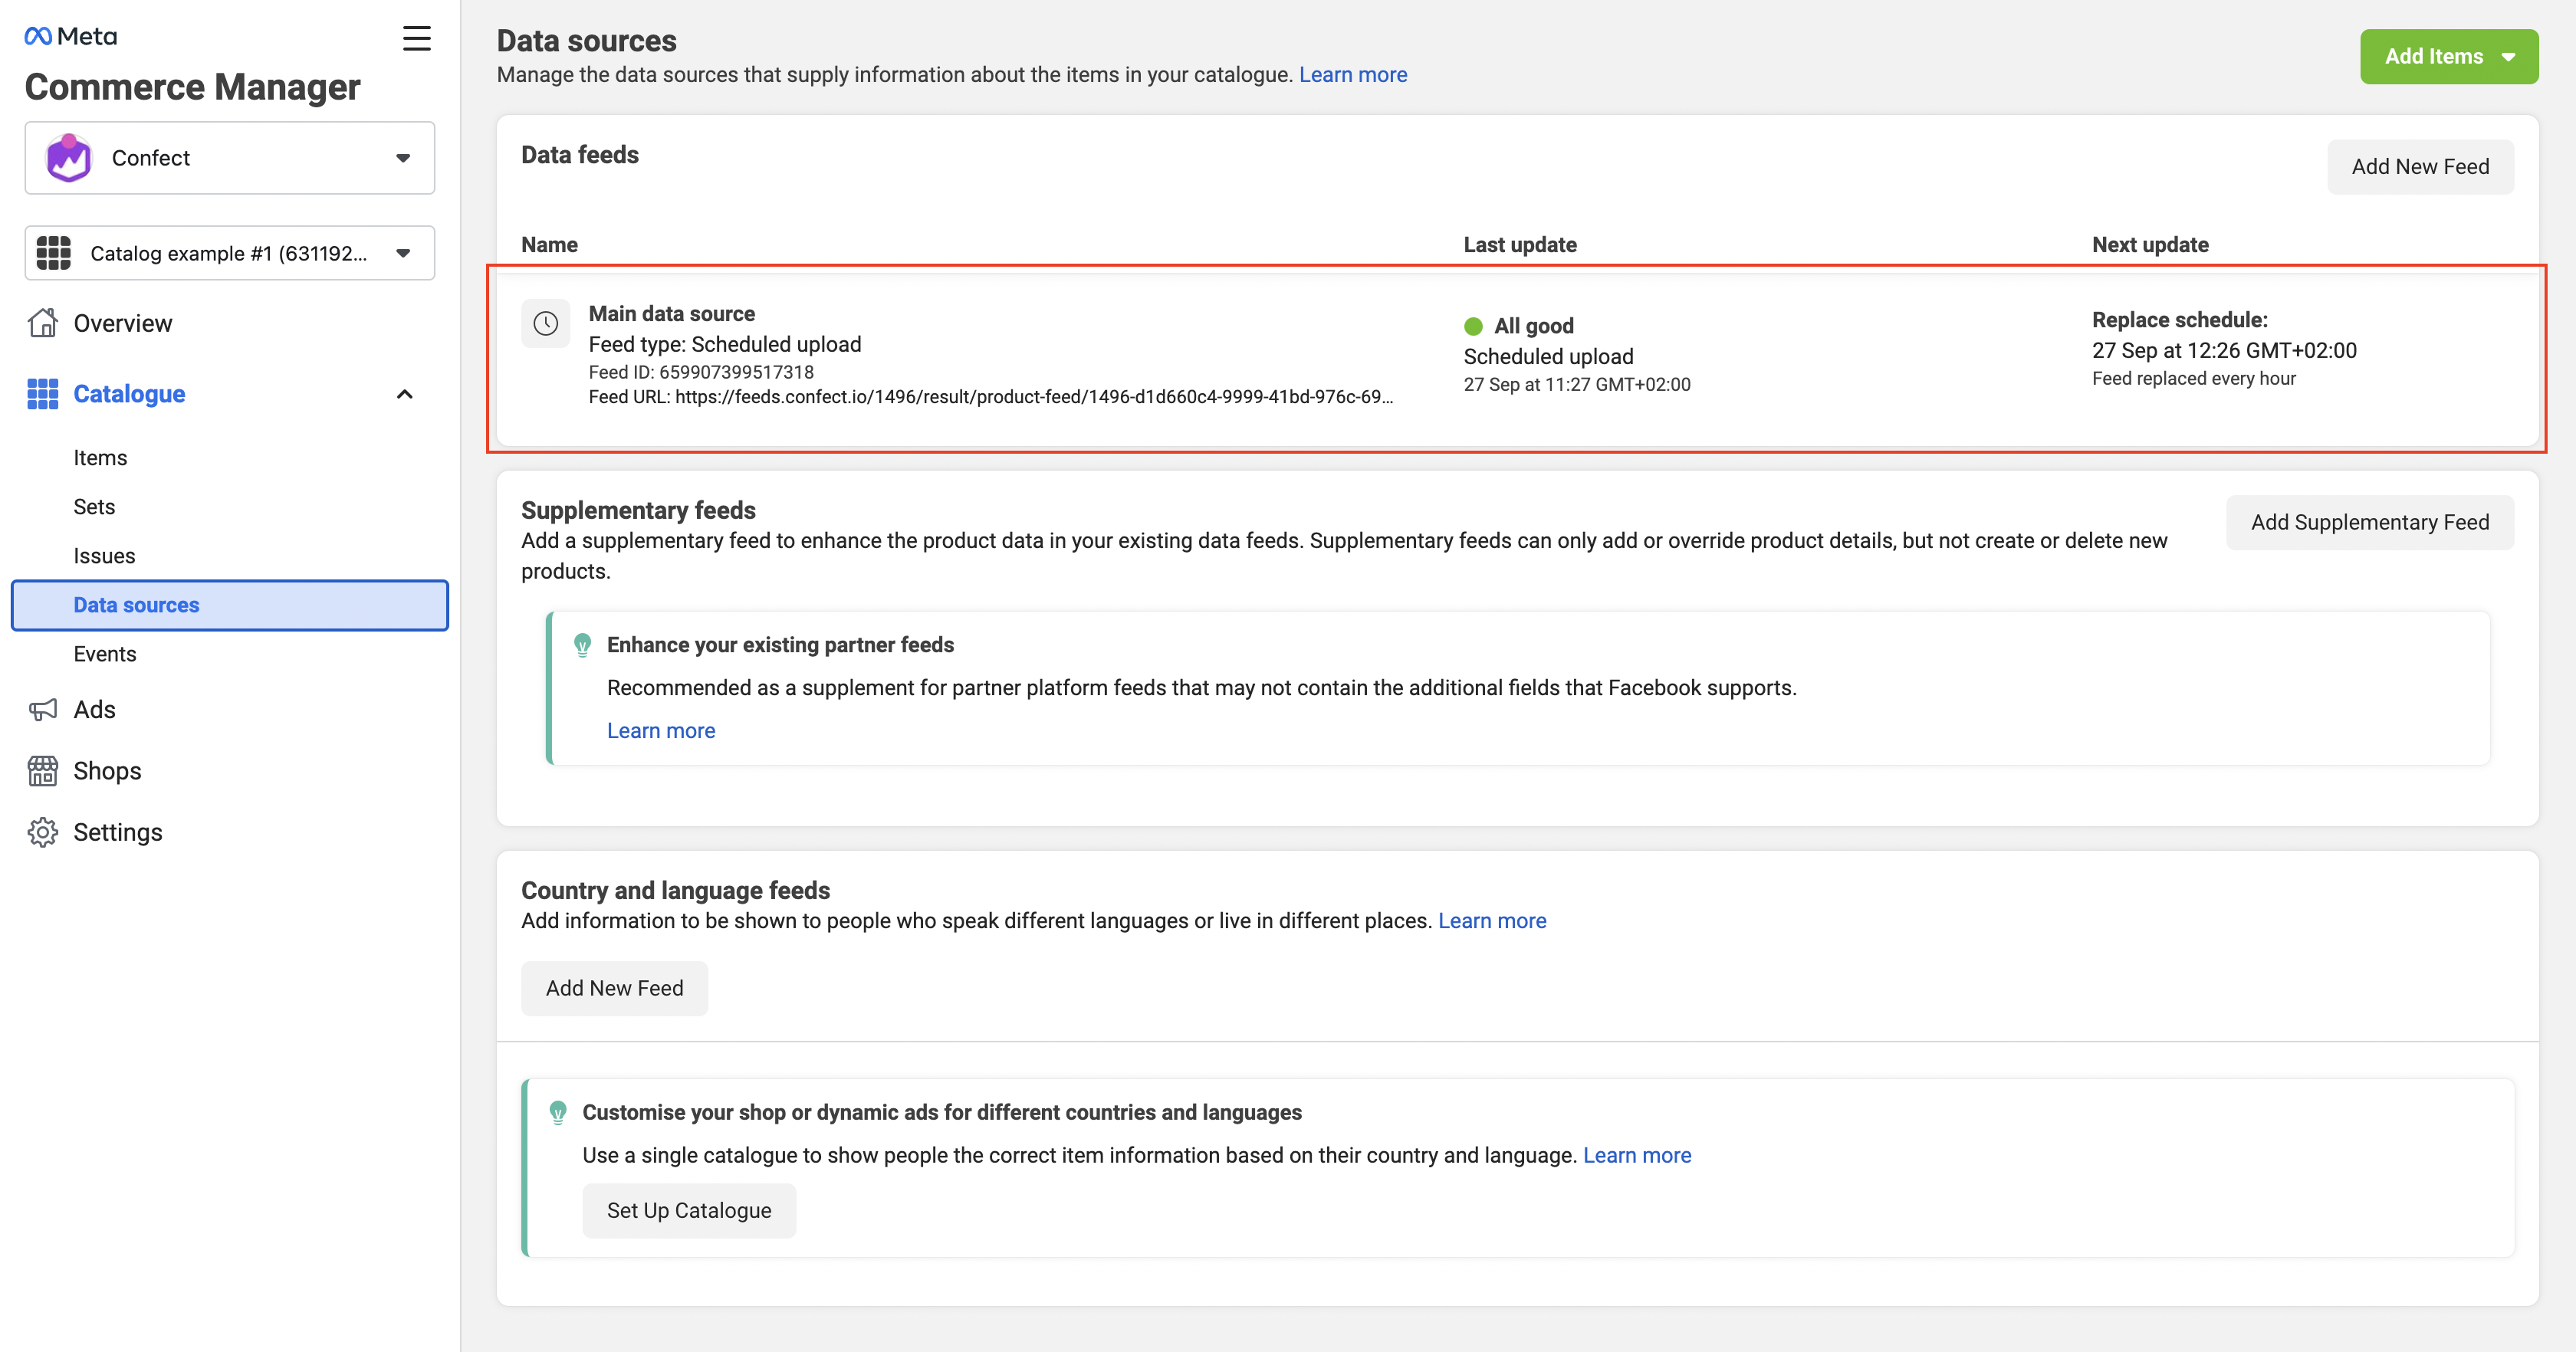Open Settings in sidebar
Image resolution: width=2576 pixels, height=1352 pixels.
point(117,832)
